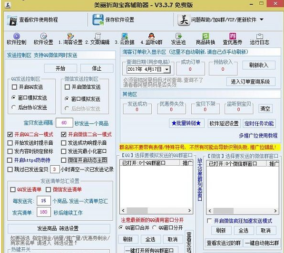Enable 发送完最小化窗口 checkbox
Image resolution: width=284 pixels, height=253 pixels.
click(x=64, y=151)
